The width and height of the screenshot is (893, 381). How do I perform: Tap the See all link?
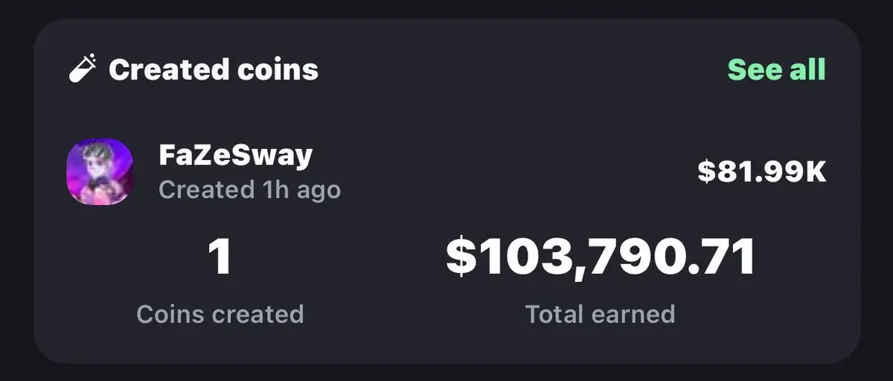coord(776,69)
